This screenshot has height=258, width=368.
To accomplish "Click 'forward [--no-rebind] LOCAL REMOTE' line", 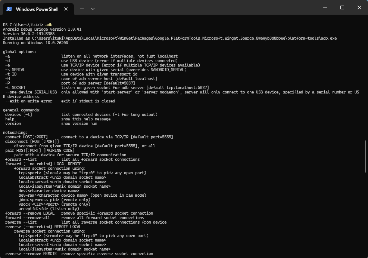I will point(43,164).
